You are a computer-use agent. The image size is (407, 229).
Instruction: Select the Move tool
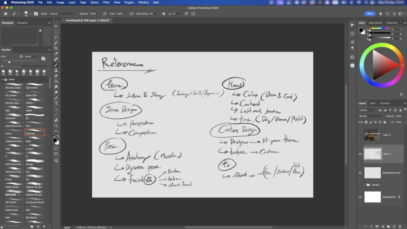click(x=56, y=26)
